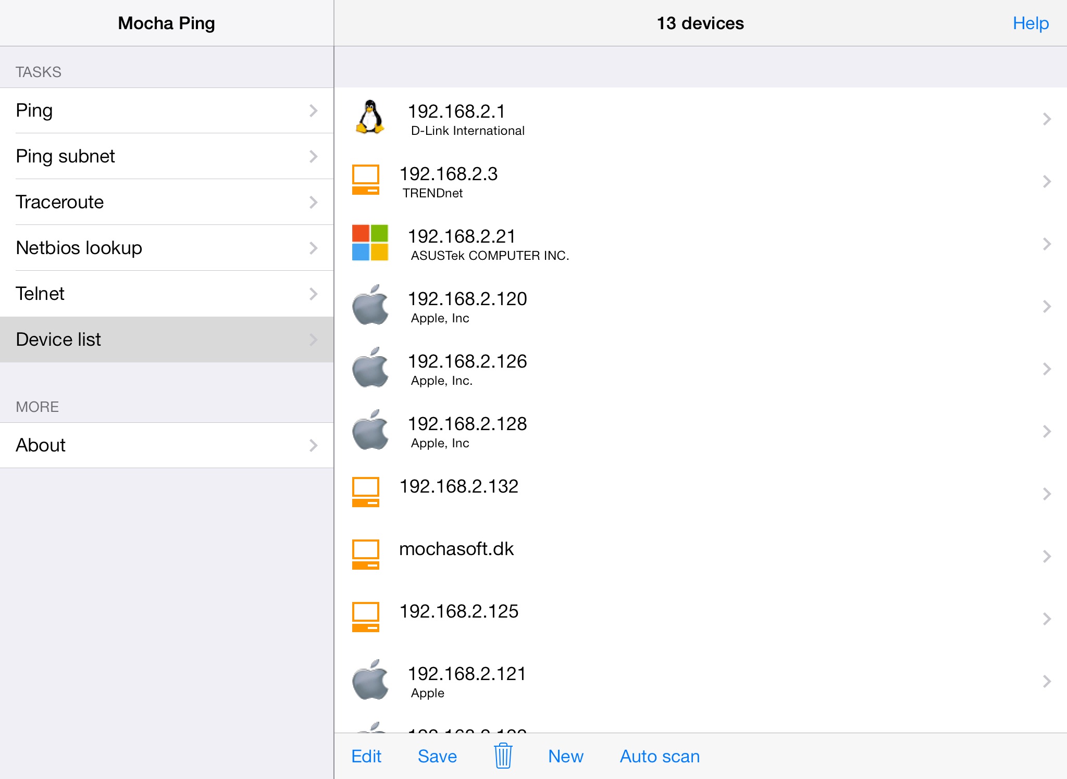Click the Ping subnet row chevron
The image size is (1067, 779).
(x=313, y=156)
